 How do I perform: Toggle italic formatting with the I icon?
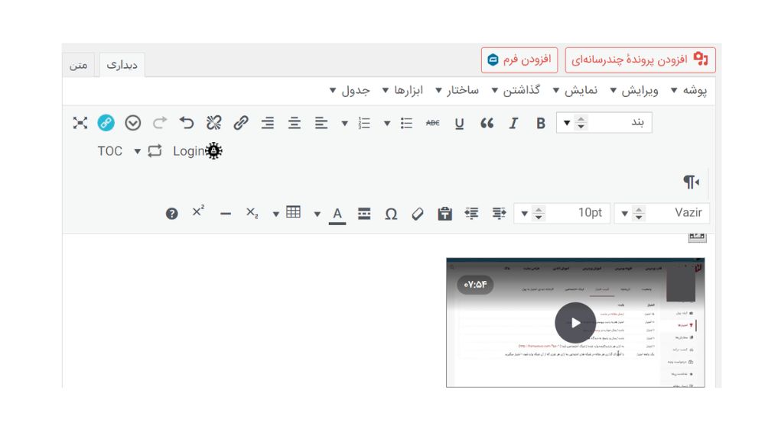pyautogui.click(x=513, y=123)
